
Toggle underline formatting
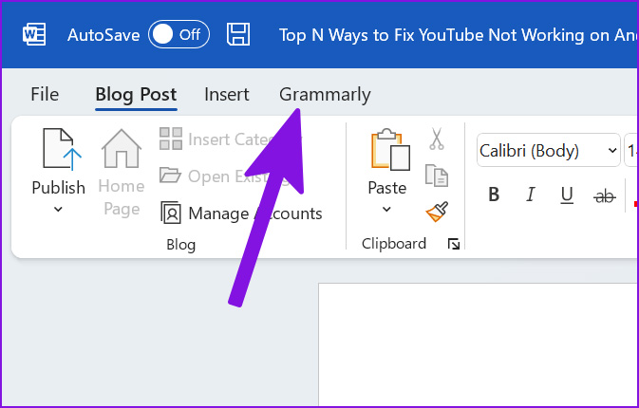point(567,195)
